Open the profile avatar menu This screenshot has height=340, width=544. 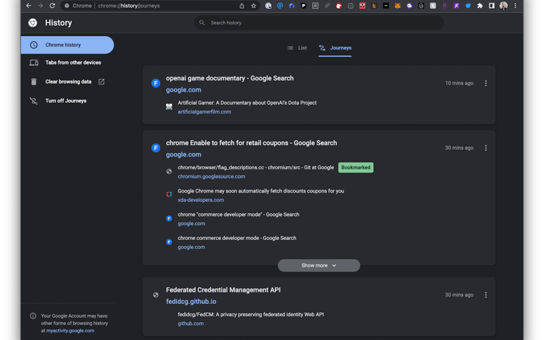tap(503, 5)
